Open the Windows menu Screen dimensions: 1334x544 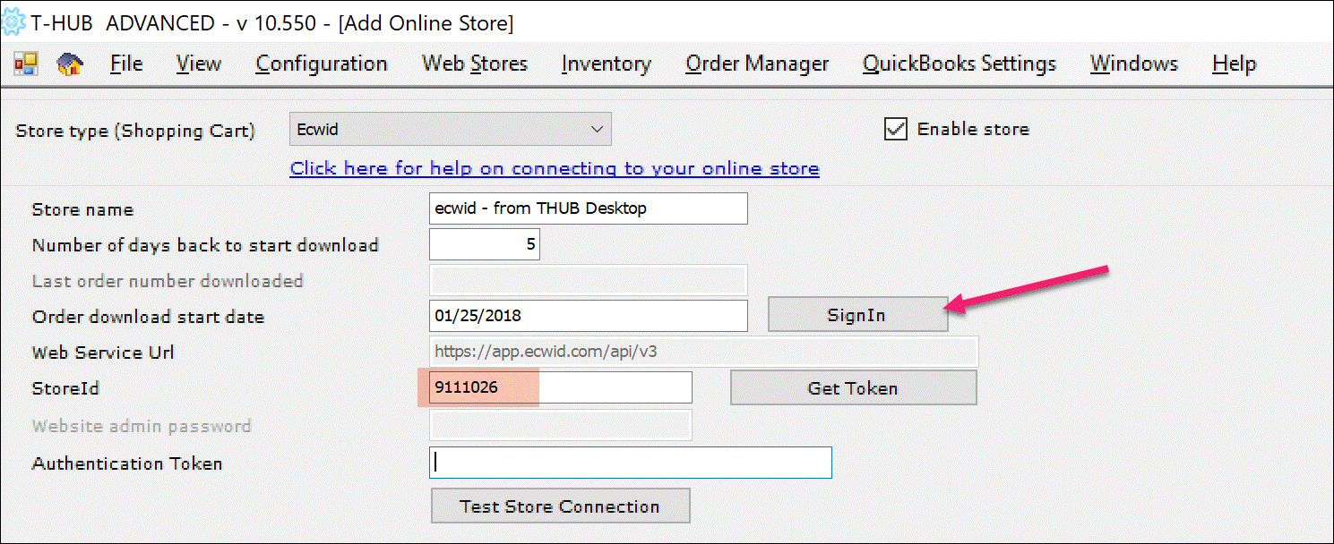pos(1134,64)
